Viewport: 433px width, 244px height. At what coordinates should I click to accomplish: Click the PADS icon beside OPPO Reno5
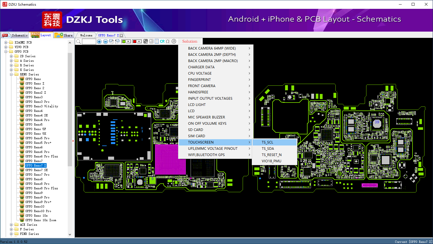[22, 124]
